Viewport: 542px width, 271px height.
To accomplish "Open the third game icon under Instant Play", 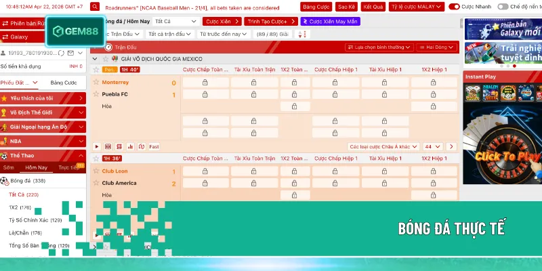I will (508, 93).
